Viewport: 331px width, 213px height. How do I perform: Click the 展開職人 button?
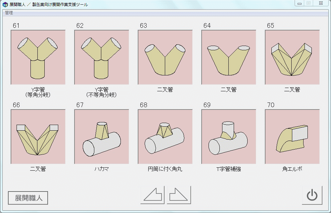coord(28,198)
